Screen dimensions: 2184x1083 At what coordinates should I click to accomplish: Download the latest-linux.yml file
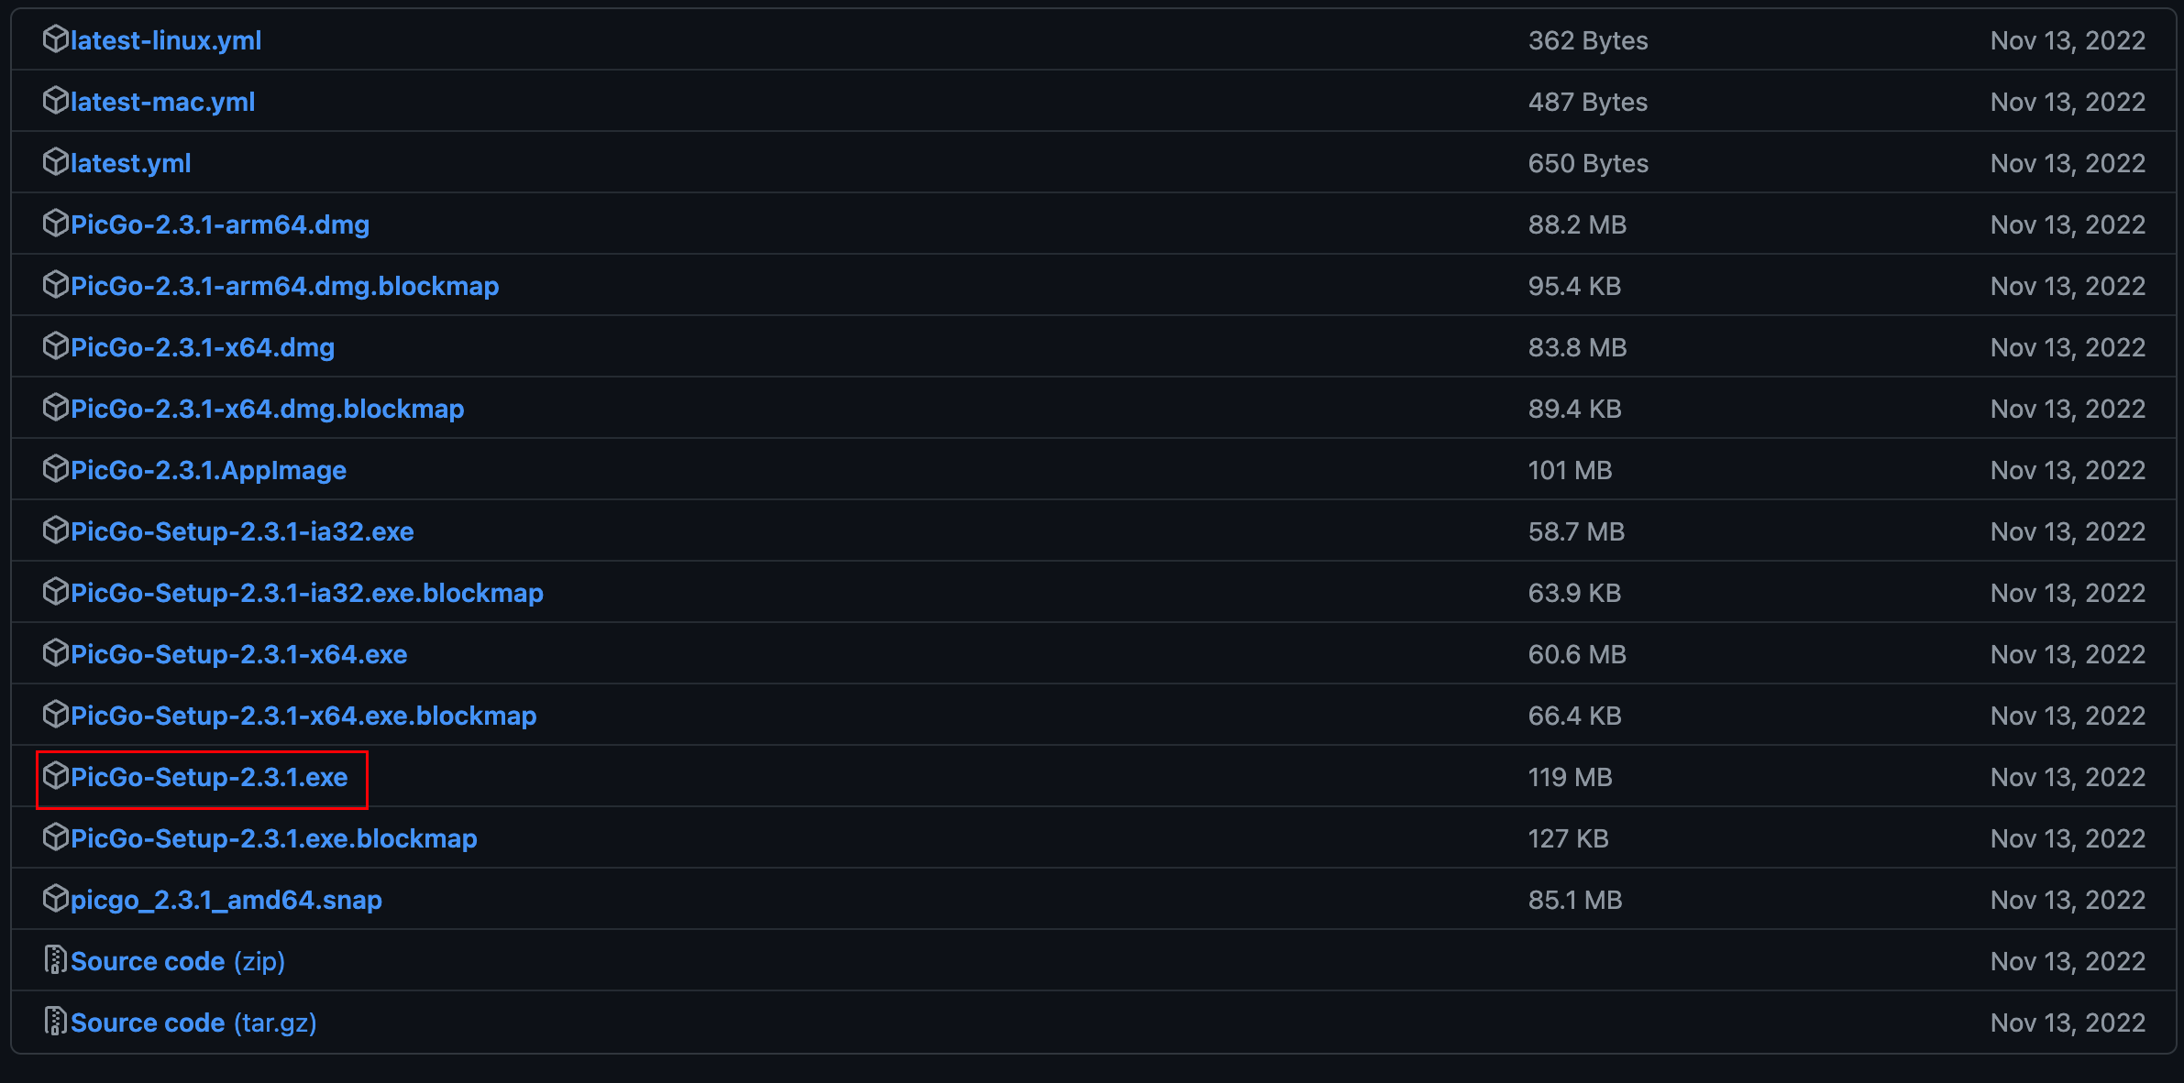pos(166,40)
